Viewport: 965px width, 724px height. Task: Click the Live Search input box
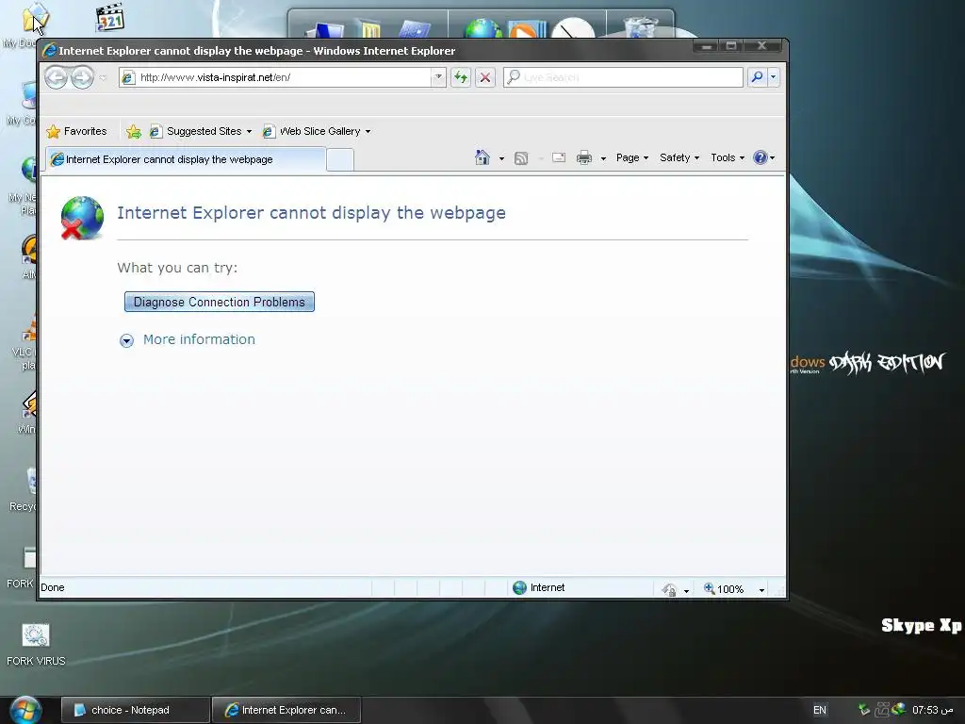pos(623,77)
